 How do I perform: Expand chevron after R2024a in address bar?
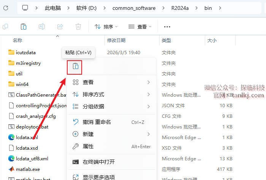196,8
